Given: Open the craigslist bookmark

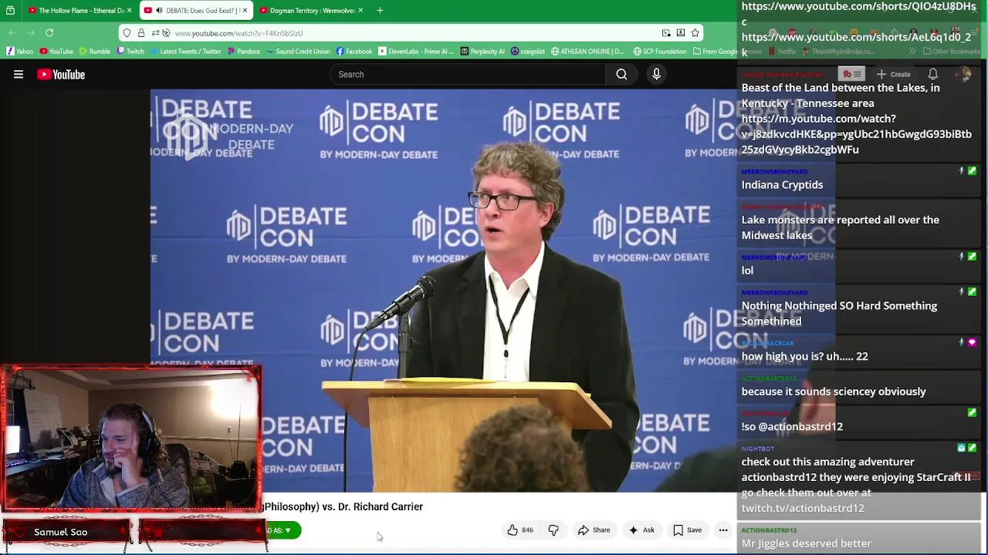Looking at the screenshot, I should pos(528,52).
